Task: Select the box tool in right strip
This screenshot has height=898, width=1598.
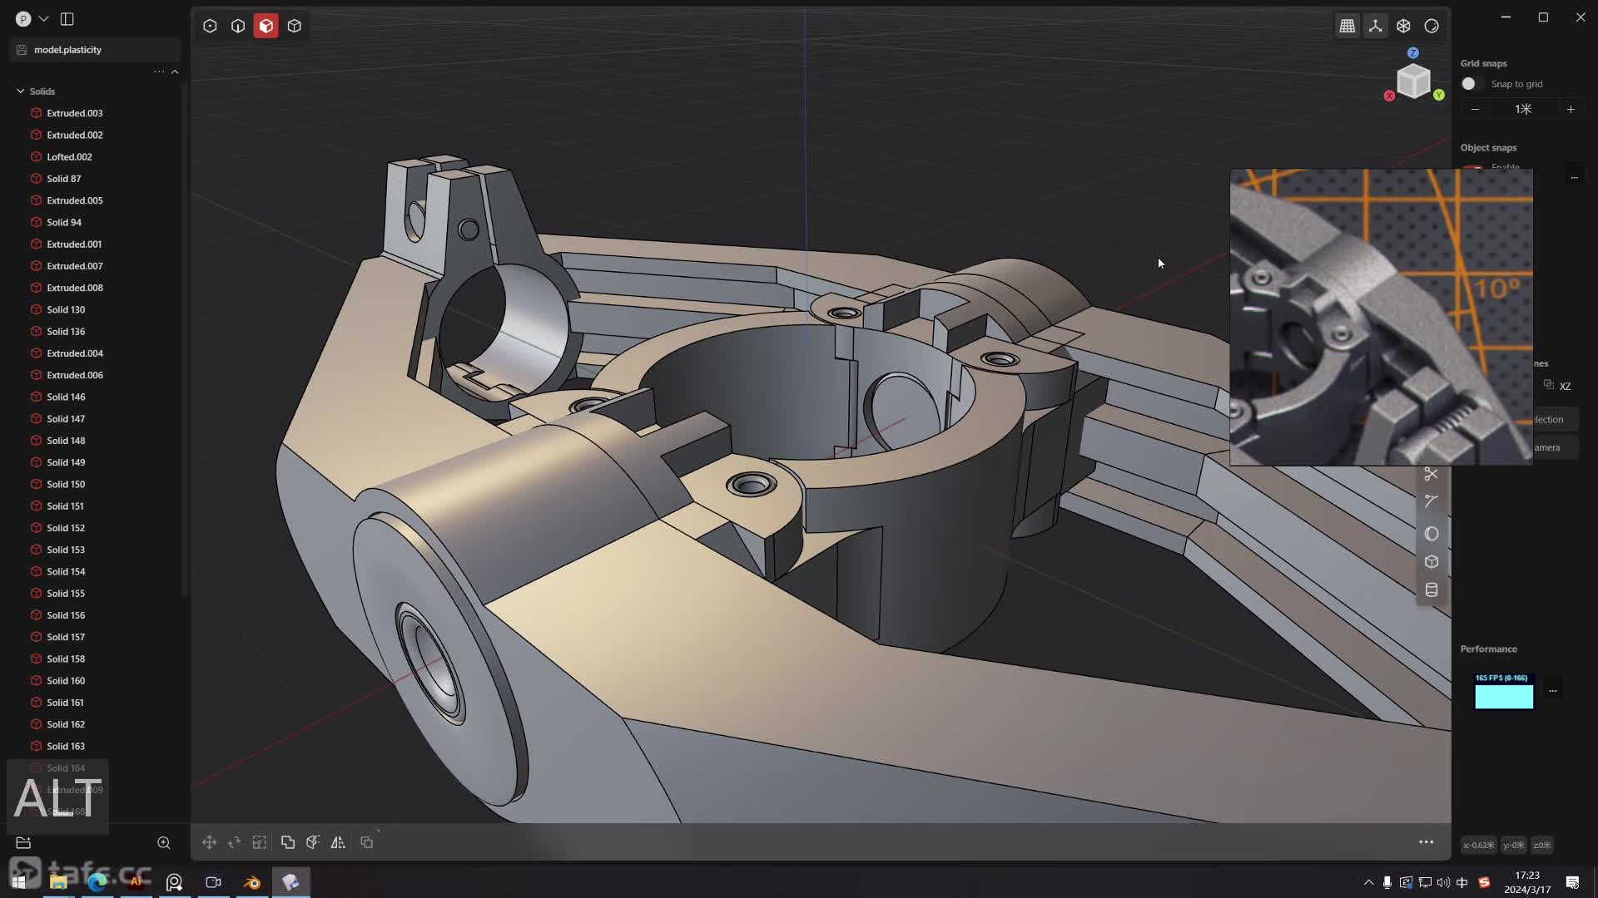Action: point(1432,562)
